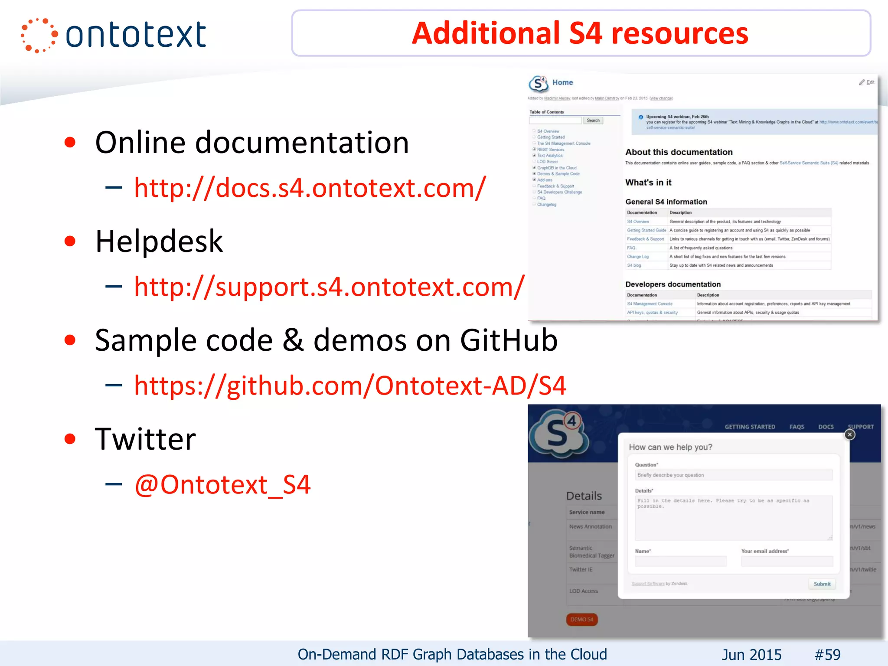Click Semantic Biomedical Tagger service row
Screen dimensions: 888x666
click(x=591, y=552)
